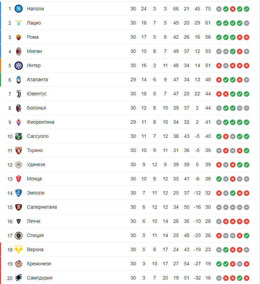260x284 pixels.
Task: Click Специя's last green win indicator
Action: (247, 235)
